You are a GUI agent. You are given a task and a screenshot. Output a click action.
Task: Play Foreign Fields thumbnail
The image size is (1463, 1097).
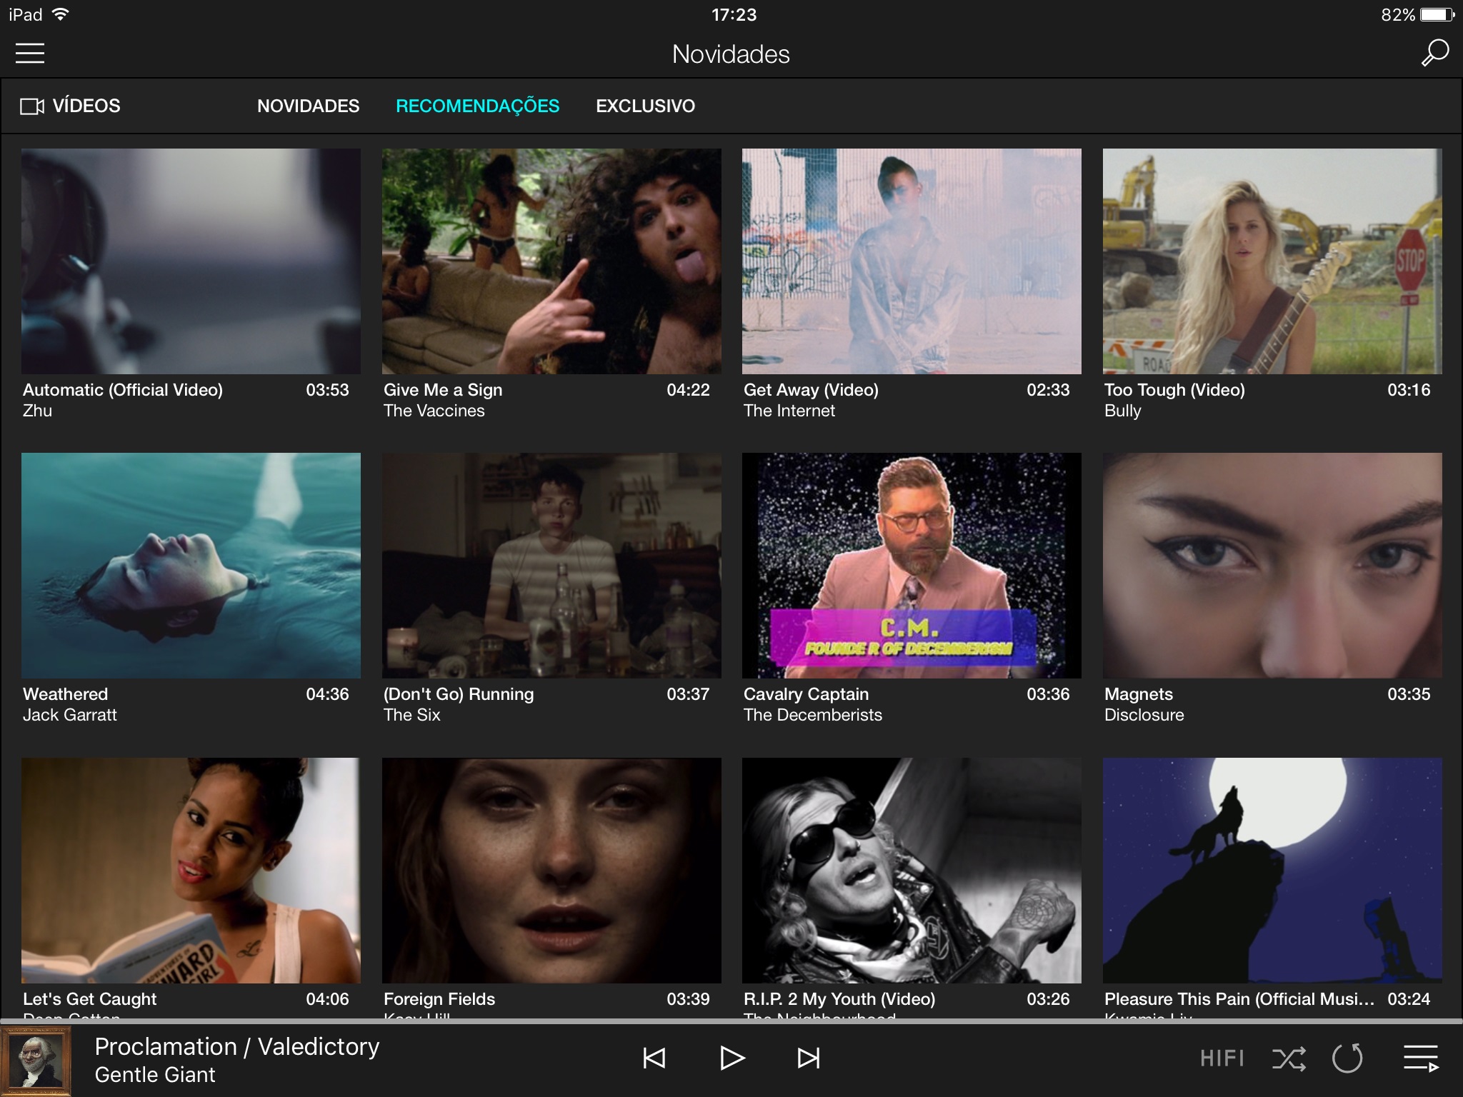click(x=551, y=871)
